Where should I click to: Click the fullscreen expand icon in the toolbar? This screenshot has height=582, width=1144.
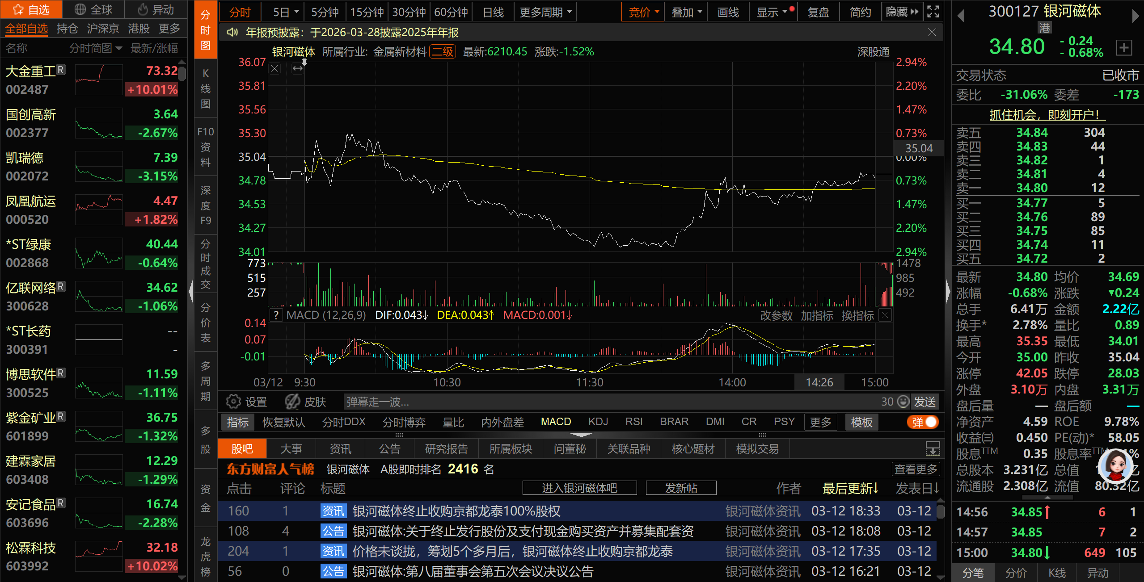click(933, 12)
